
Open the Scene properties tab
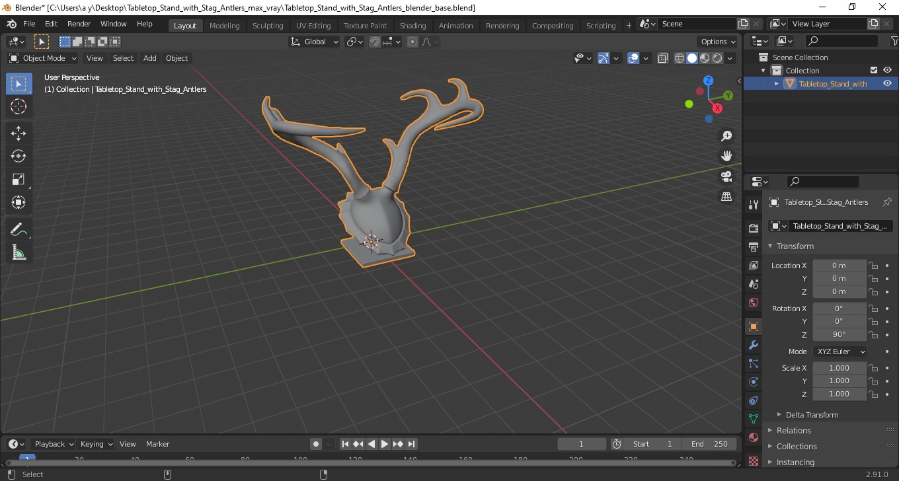753,284
